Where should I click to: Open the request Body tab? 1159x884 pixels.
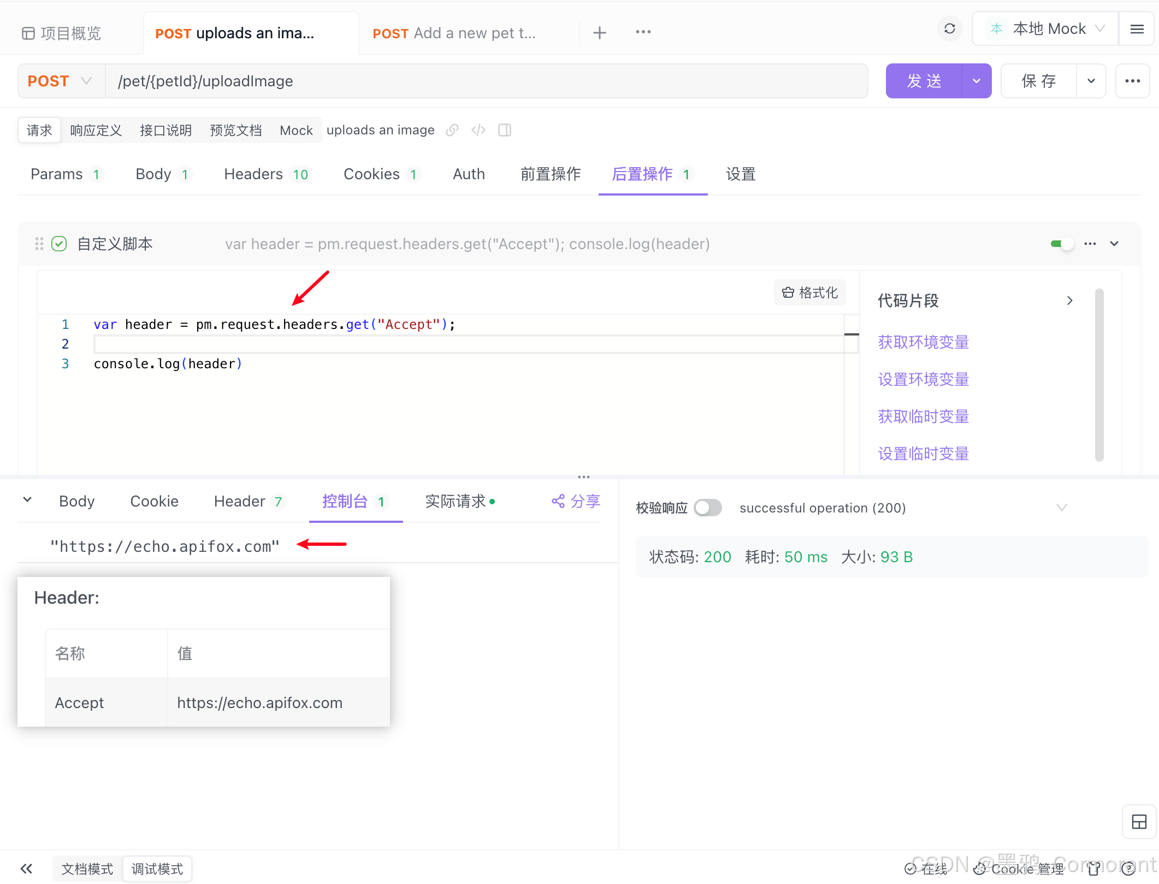click(x=163, y=174)
